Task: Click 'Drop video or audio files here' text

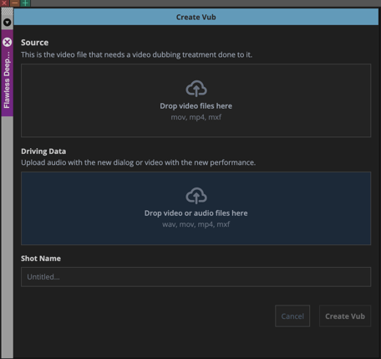Action: [x=196, y=213]
